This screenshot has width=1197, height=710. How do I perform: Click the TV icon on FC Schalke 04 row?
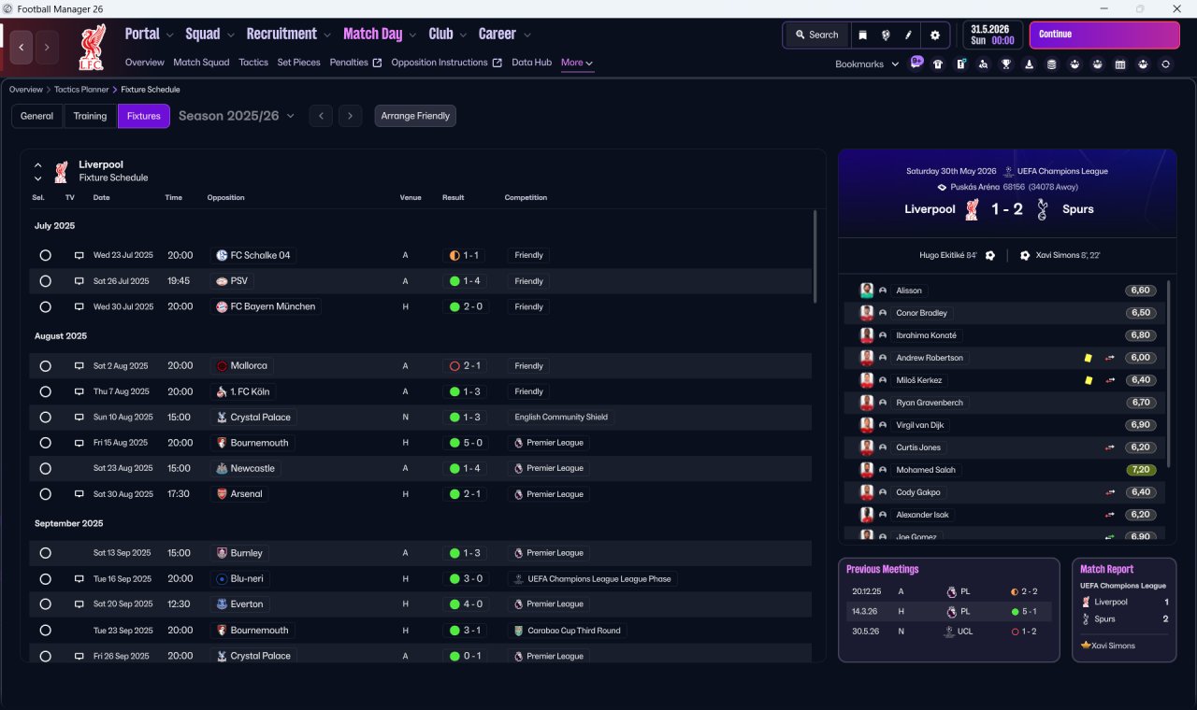tap(79, 255)
